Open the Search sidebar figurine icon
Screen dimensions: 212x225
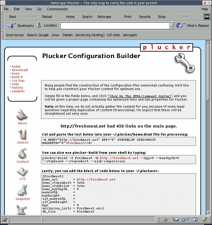(22, 134)
